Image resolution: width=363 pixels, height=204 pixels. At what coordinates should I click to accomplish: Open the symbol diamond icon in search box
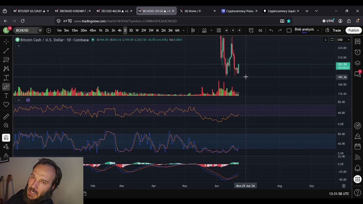pyautogui.click(x=40, y=30)
